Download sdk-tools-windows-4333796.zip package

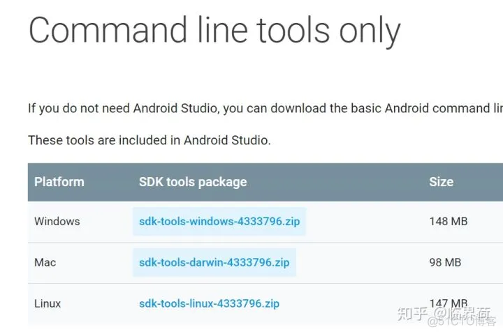219,221
